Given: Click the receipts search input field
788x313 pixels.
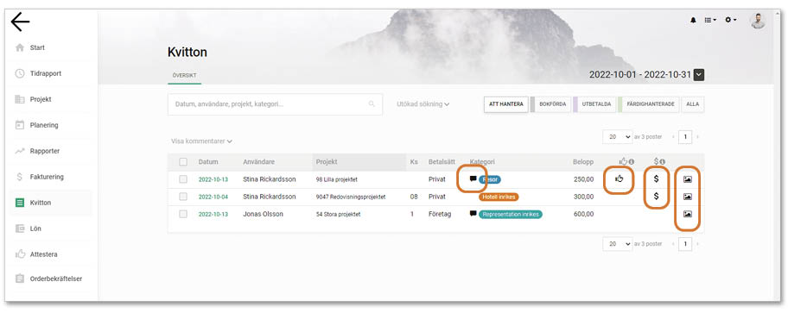Looking at the screenshot, I should click(275, 104).
